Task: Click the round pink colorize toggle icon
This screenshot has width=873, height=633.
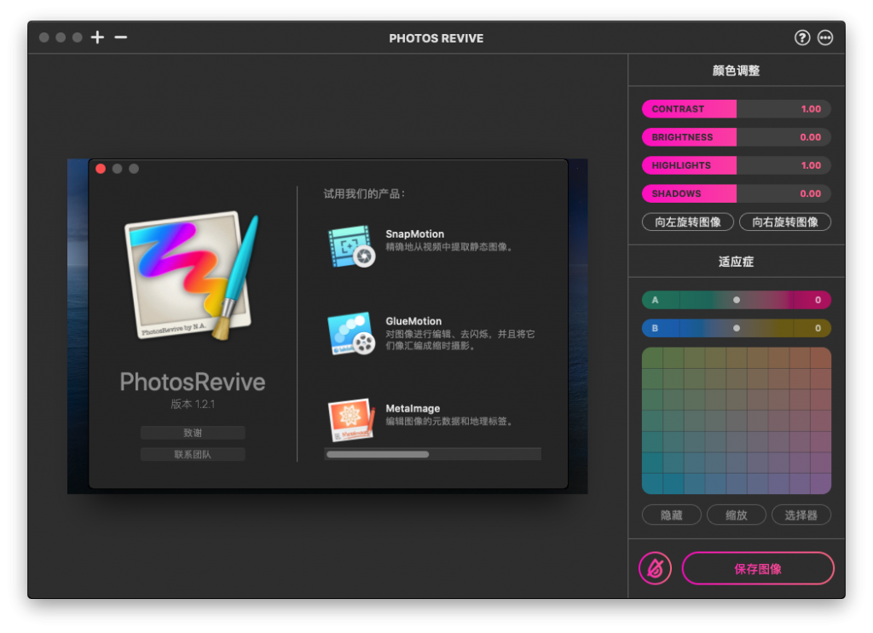Action: pyautogui.click(x=655, y=568)
